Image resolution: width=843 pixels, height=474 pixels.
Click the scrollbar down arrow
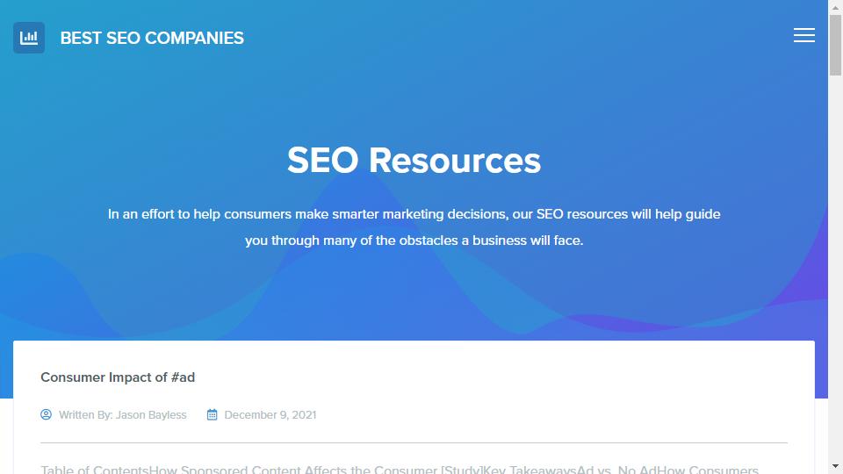835,466
